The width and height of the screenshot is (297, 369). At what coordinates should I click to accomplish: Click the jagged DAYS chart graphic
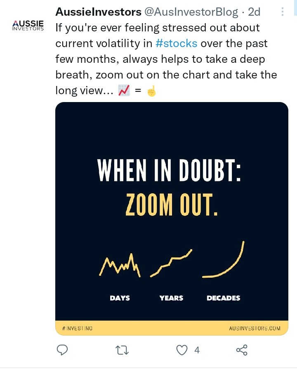point(120,265)
